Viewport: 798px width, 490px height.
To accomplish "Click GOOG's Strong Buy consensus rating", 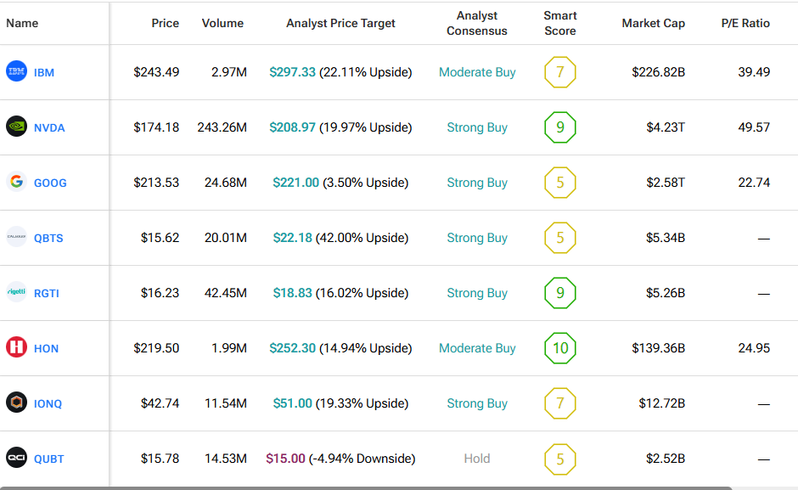I will 477,183.
